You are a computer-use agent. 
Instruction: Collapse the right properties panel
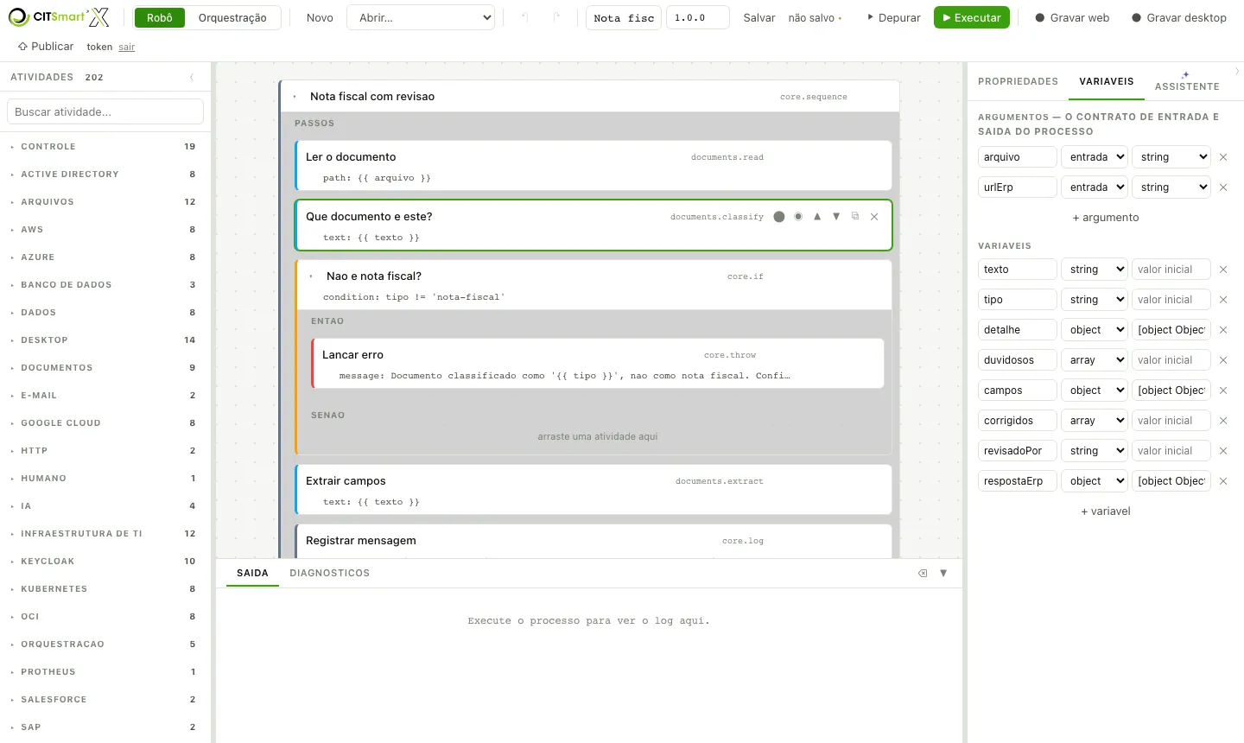pos(1237,72)
